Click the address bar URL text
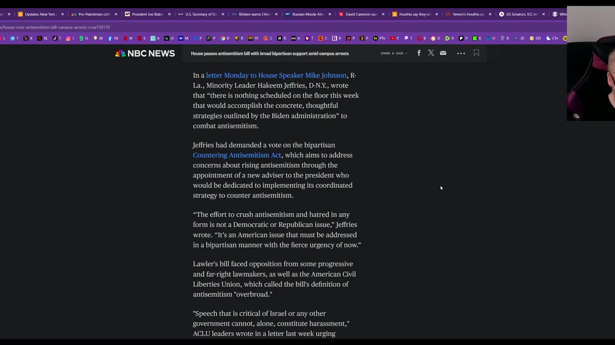 55,27
